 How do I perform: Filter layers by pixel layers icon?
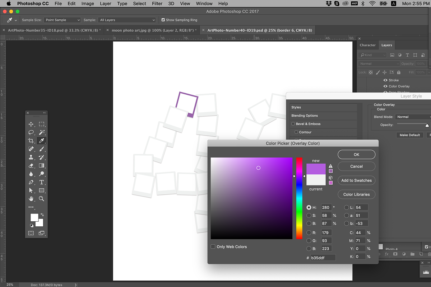click(x=392, y=55)
